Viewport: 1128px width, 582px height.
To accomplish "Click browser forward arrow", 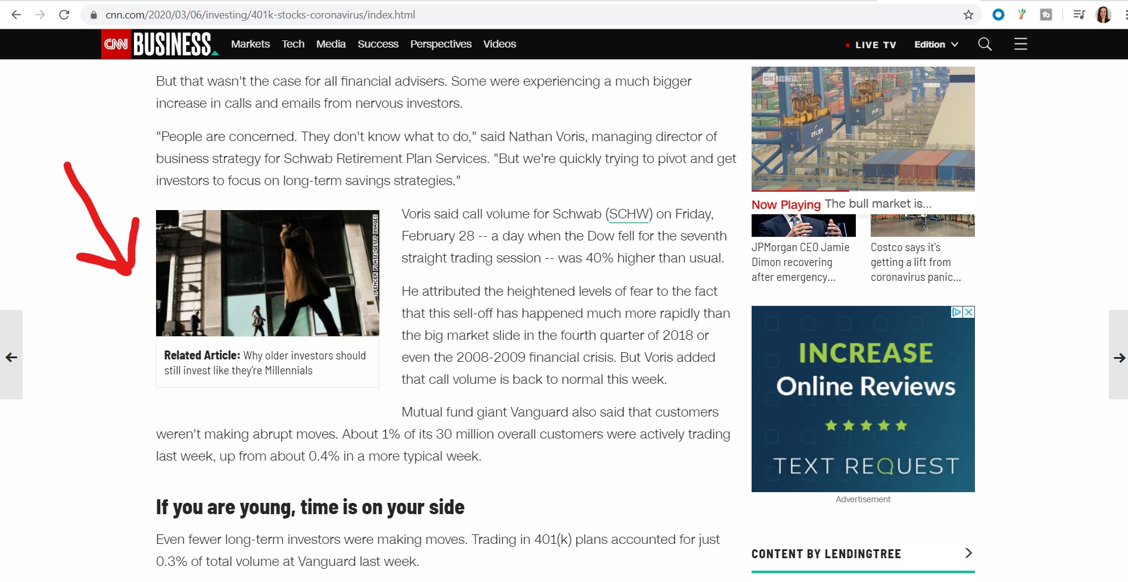I will 40,15.
